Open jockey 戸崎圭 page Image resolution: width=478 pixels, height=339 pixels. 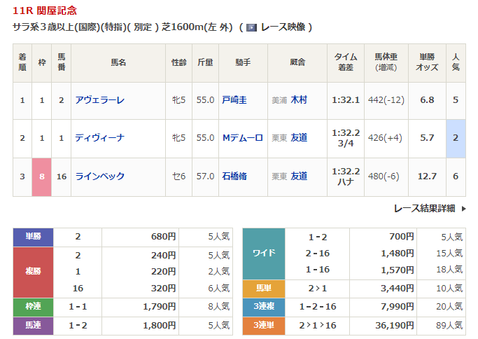[234, 100]
